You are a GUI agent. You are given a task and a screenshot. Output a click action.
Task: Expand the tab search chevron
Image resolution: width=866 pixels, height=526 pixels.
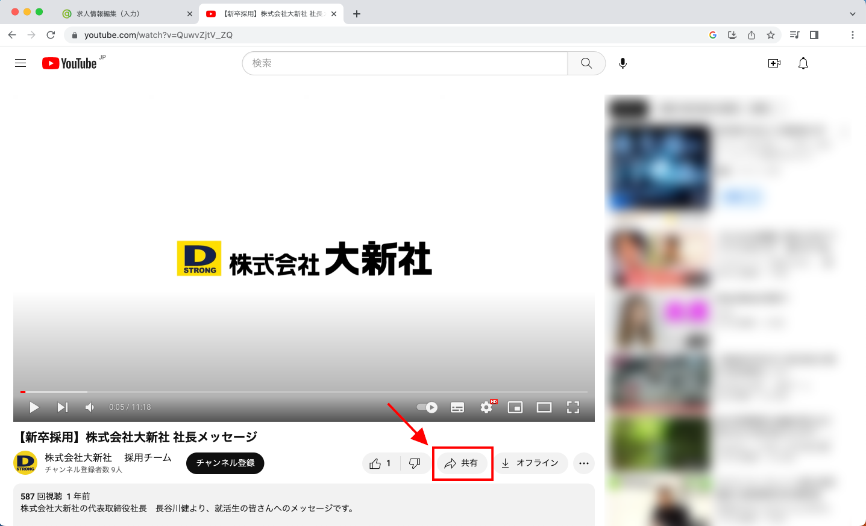853,14
